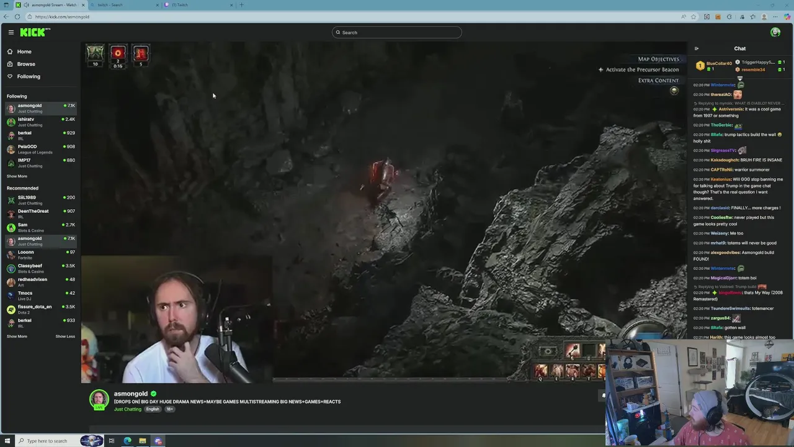The image size is (794, 447).
Task: Expand Following list with Show More
Action: [17, 176]
